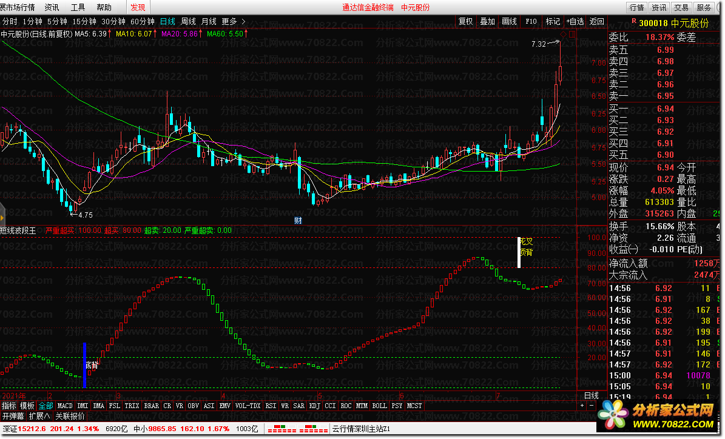Switch indicator to MACD

[x=65, y=406]
